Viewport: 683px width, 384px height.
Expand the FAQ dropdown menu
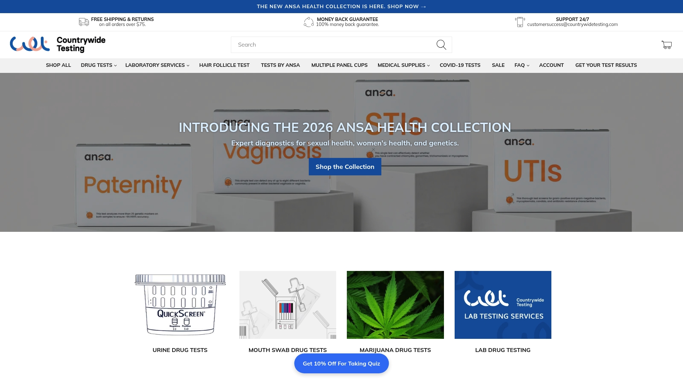click(x=522, y=65)
